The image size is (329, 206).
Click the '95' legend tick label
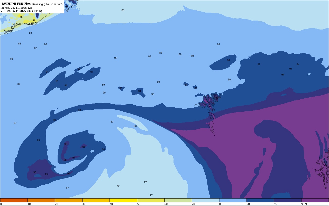point(276,204)
